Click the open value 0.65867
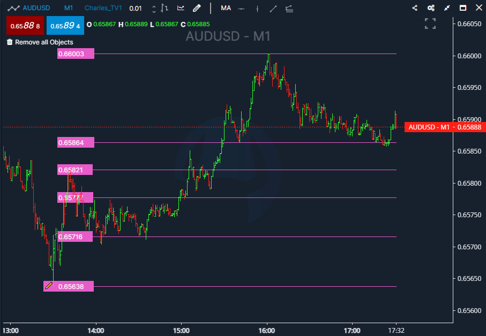The width and height of the screenshot is (486, 336). coord(104,24)
